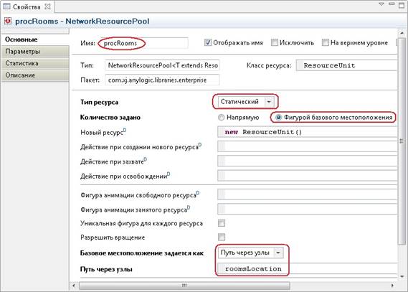Click the Действие при освобождении field
Viewport: 408px width, 292px height.
coord(308,176)
